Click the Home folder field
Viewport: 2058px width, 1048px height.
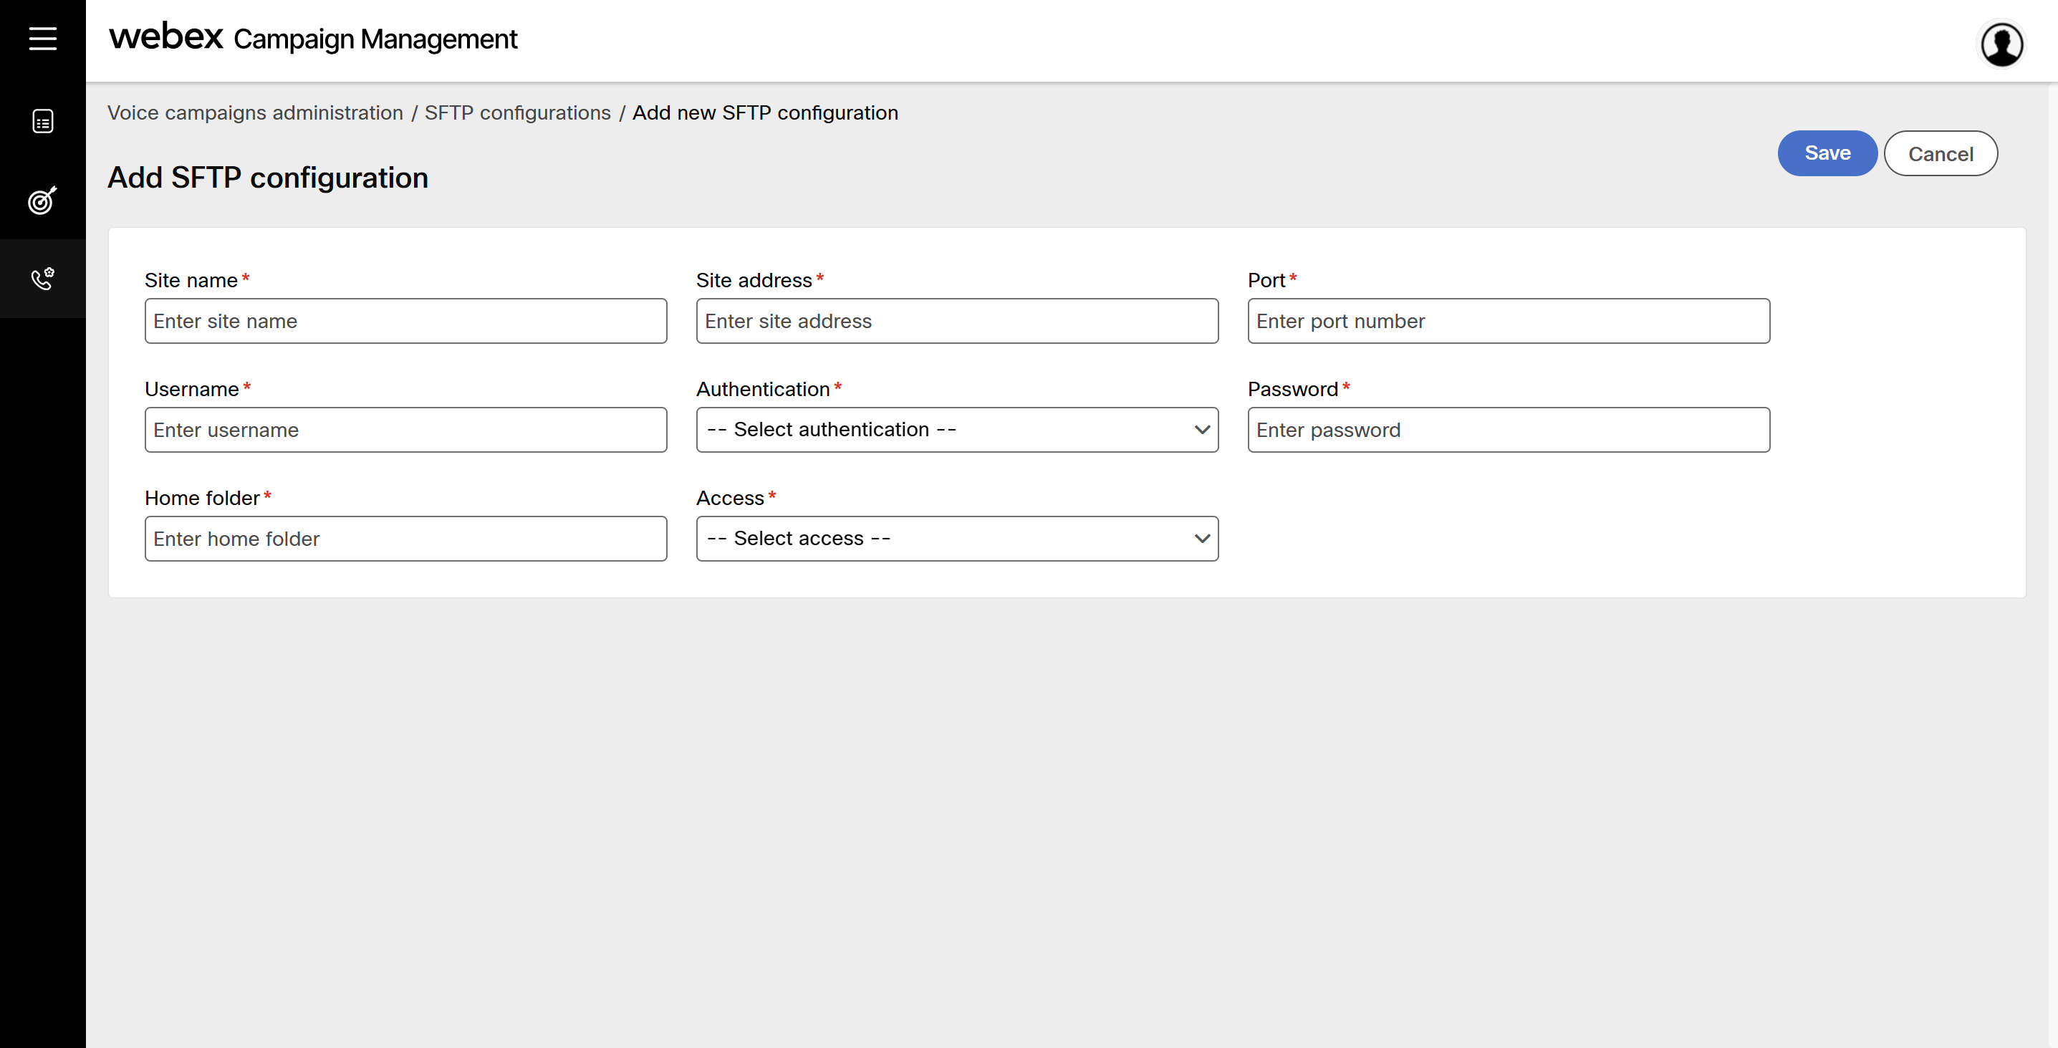(x=405, y=539)
